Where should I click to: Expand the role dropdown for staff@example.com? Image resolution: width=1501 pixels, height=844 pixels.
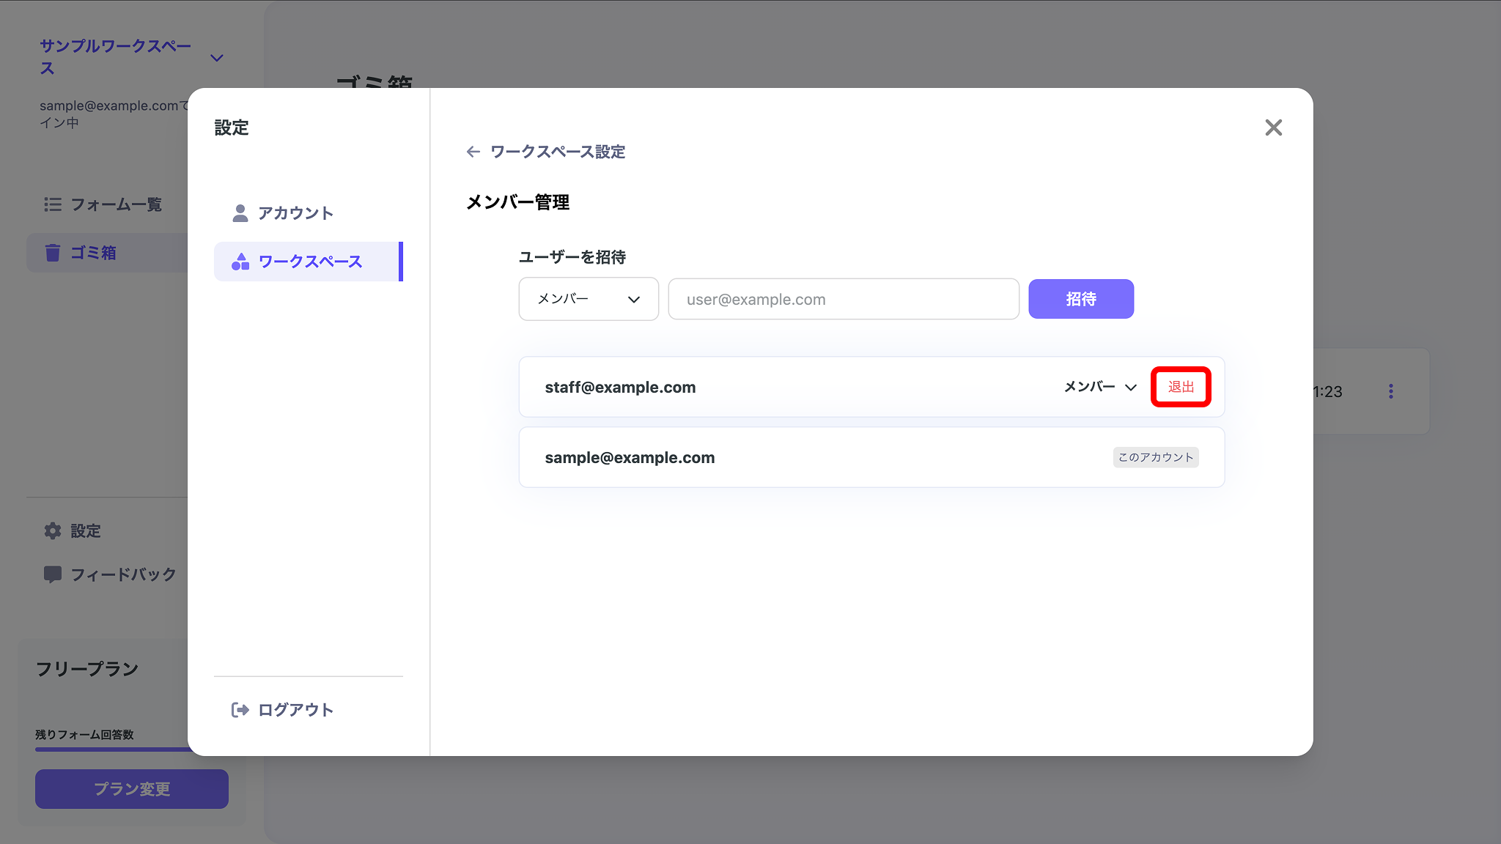1100,387
